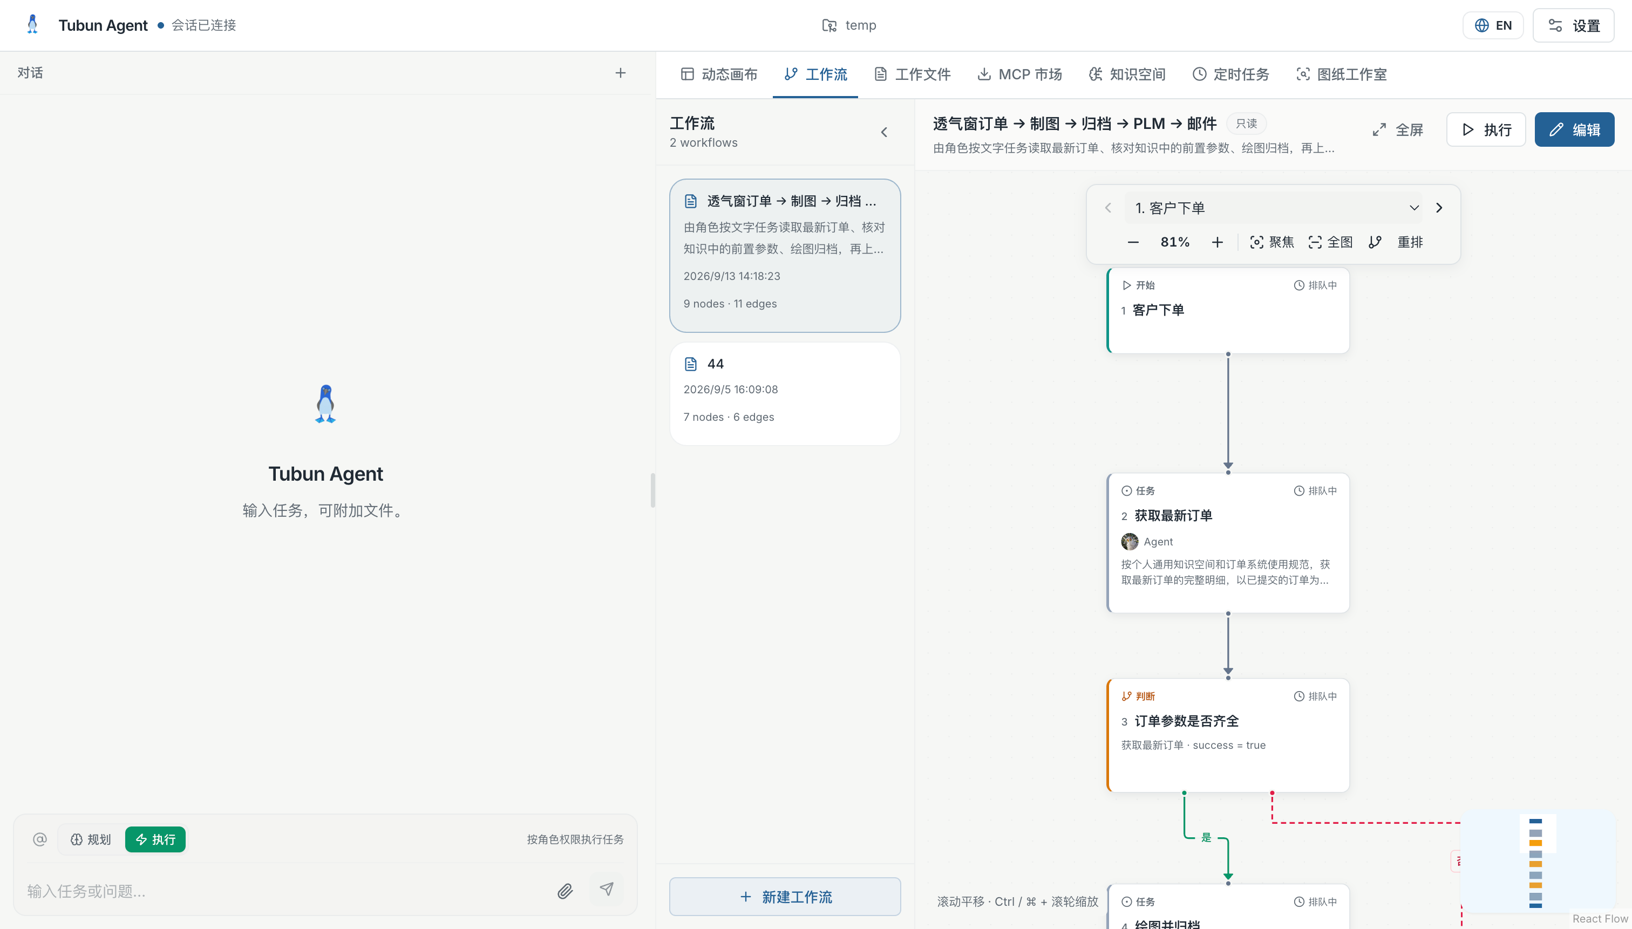The image size is (1632, 929).
Task: Click the React Flow minimap
Action: 1538,862
